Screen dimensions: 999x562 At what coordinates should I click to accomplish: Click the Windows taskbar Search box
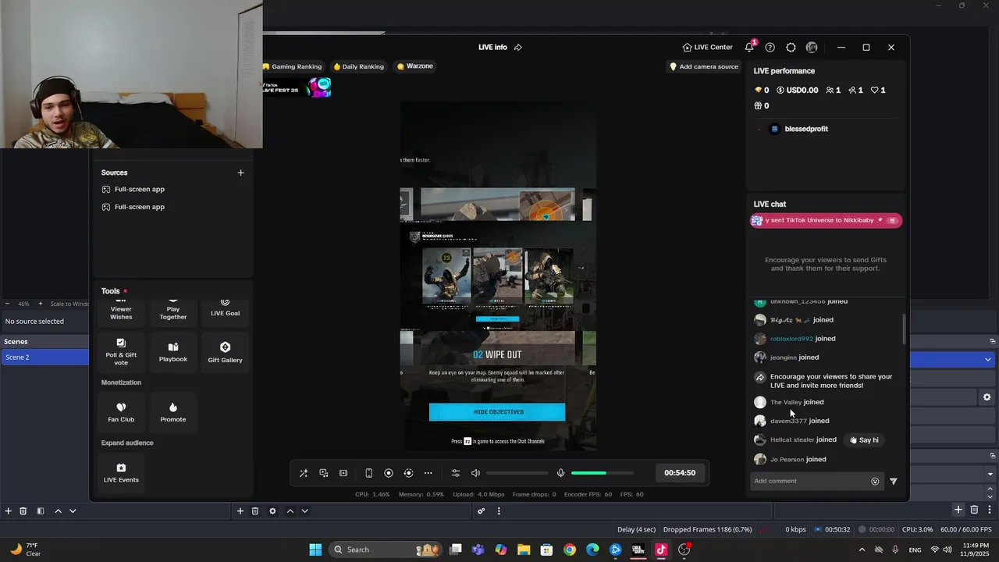click(x=386, y=550)
